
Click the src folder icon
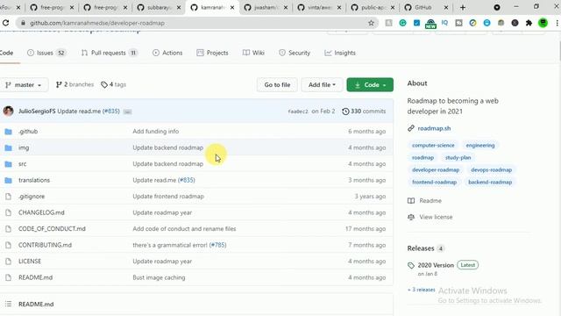pos(8,164)
